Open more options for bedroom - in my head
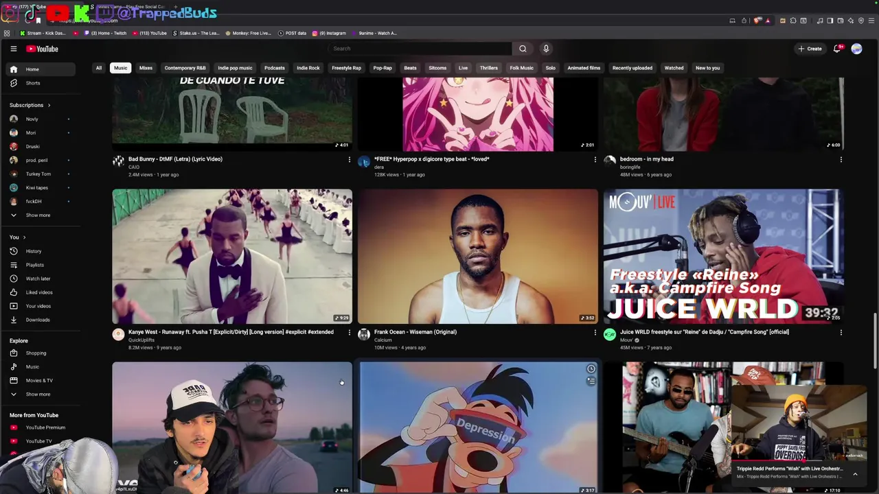Screen dimensions: 879x494 [841, 159]
